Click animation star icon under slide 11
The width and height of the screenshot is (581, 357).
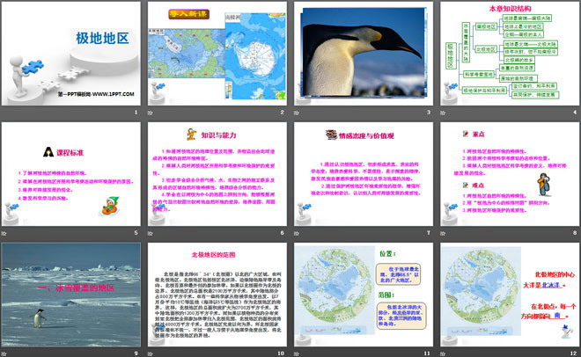click(x=297, y=353)
